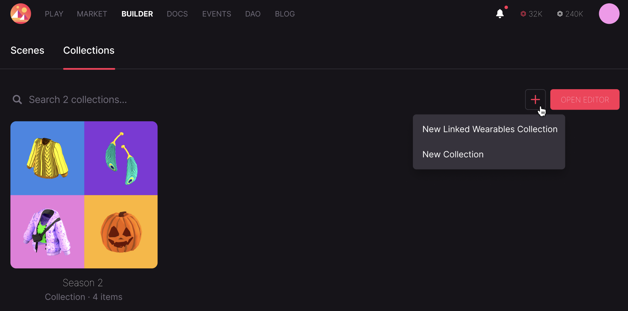
Task: Open the notifications bell
Action: (x=500, y=14)
